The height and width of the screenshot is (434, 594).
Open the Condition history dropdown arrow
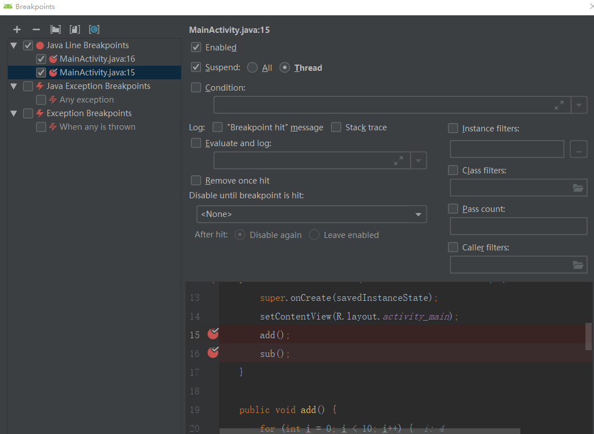[x=579, y=105]
